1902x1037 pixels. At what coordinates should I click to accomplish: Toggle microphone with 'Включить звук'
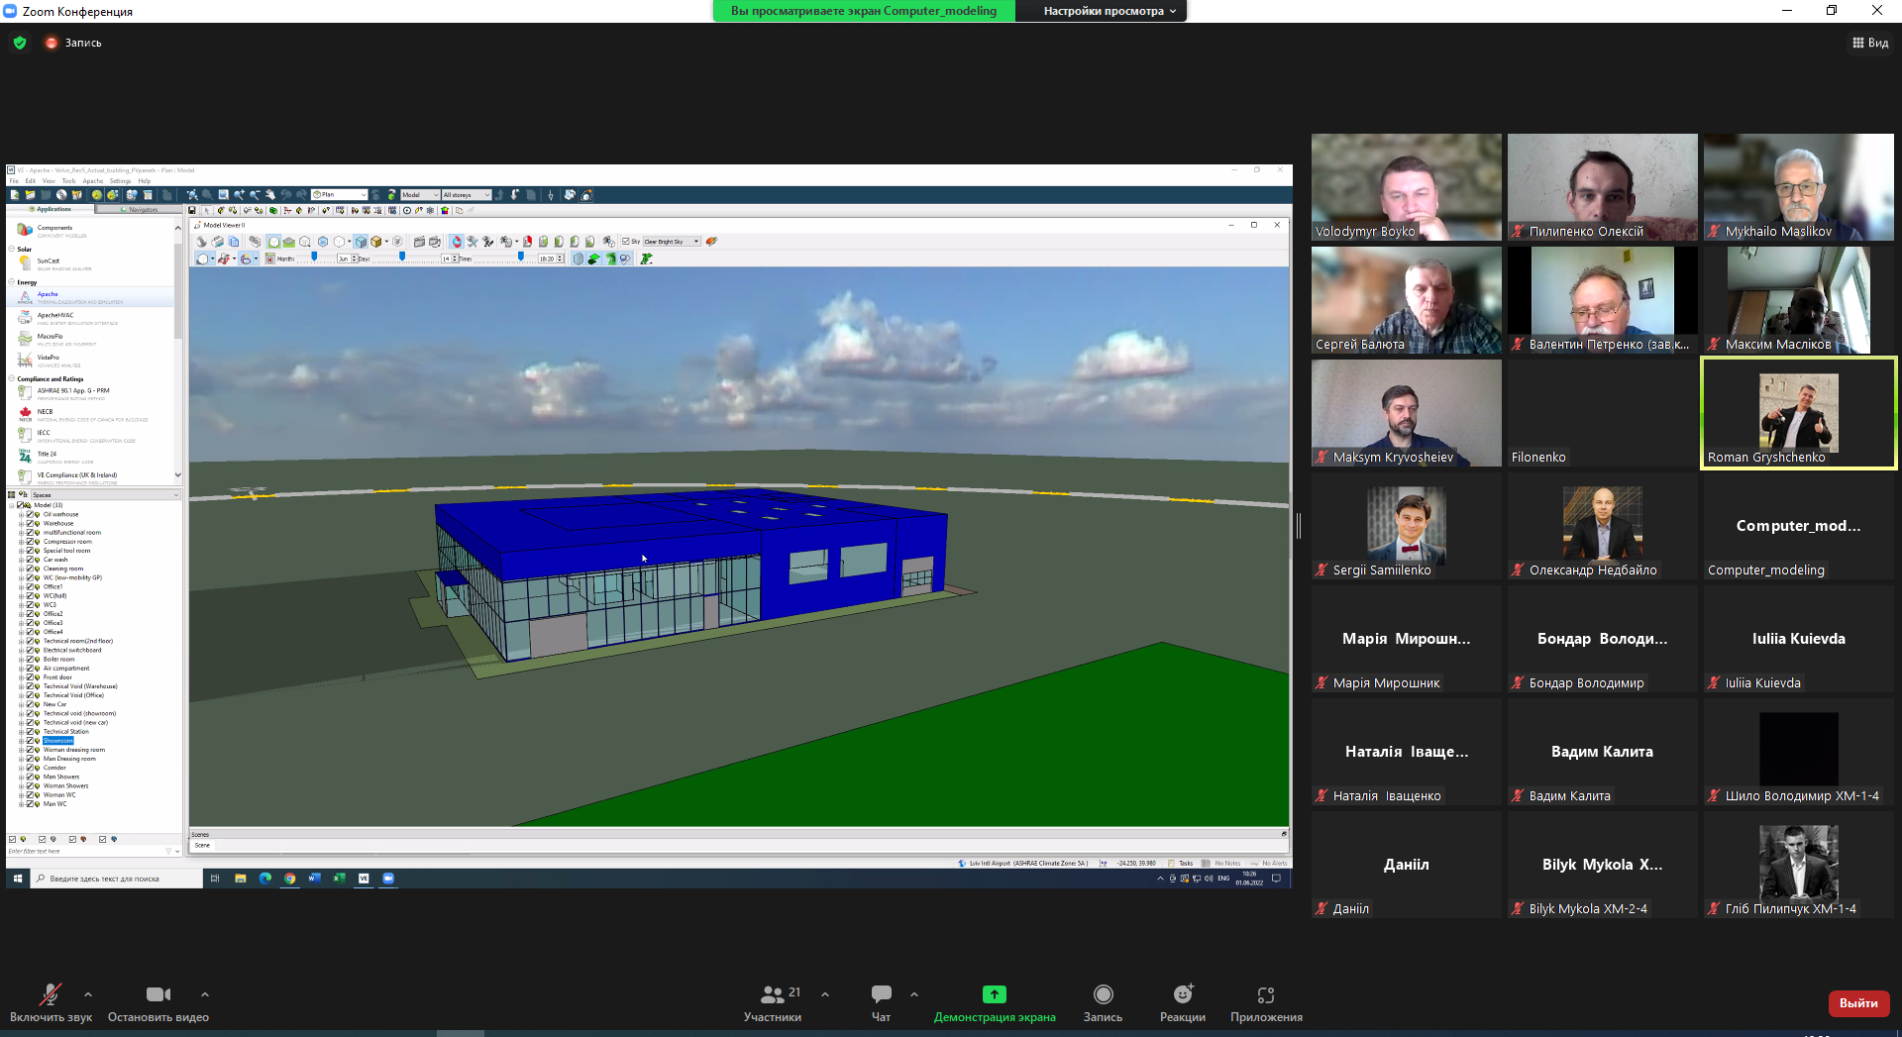pyautogui.click(x=51, y=1002)
